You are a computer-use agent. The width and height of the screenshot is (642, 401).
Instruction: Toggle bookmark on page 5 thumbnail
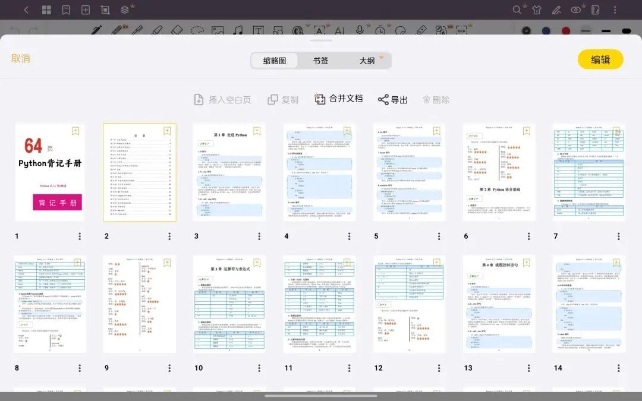(x=436, y=131)
